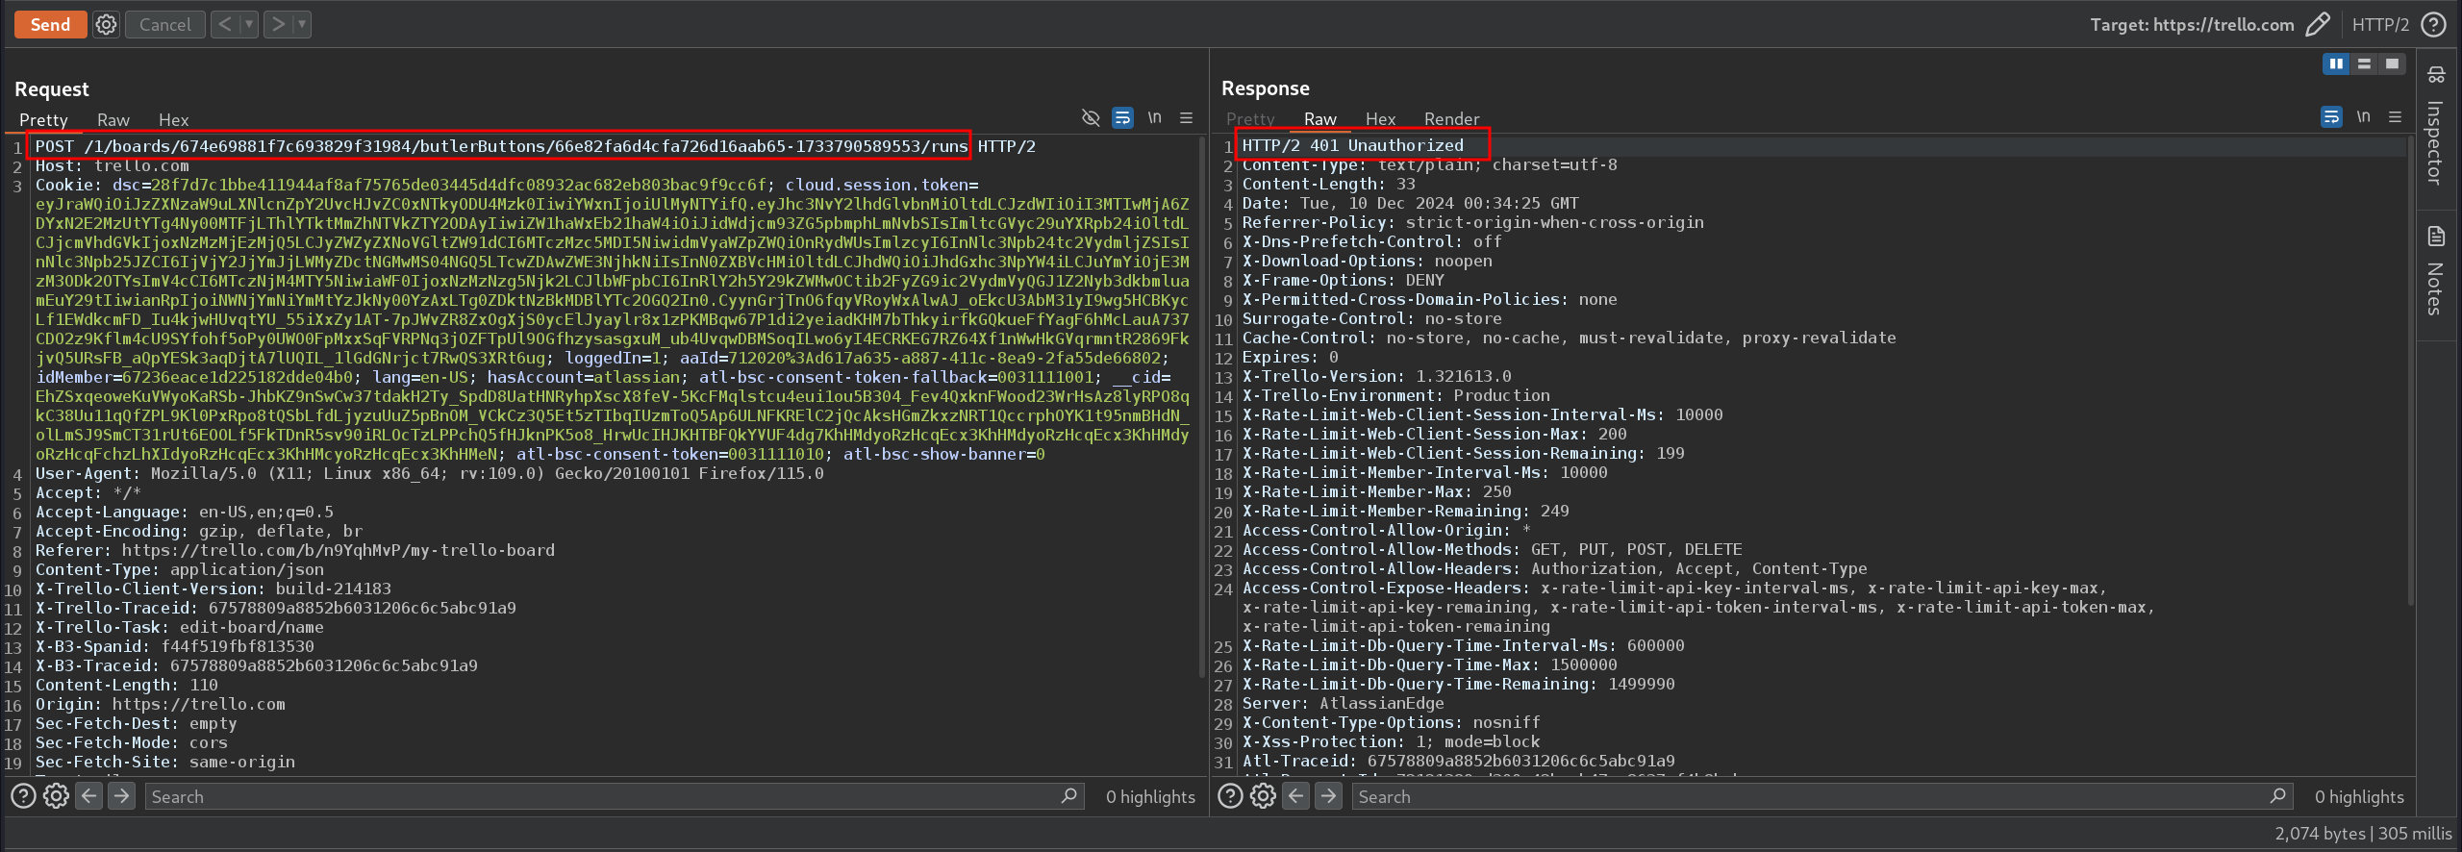Toggle line wrap in Request pane
This screenshot has width=2462, height=852.
click(x=1122, y=117)
